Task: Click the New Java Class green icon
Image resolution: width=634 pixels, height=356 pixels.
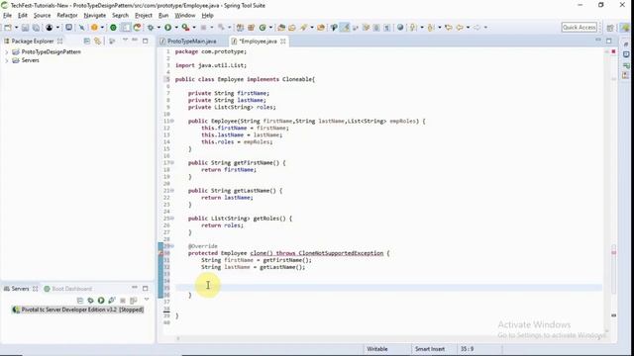Action: [x=263, y=28]
